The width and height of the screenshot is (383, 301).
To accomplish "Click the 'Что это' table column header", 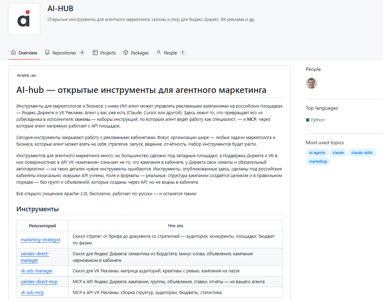I will pos(175,226).
